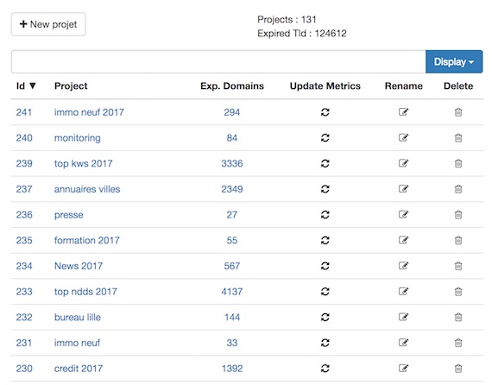Rename the monitoring project
Screen dimensions: 492x385
403,137
